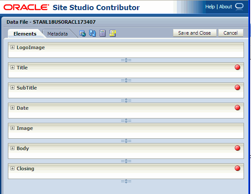Switch to the Metadata tab
This screenshot has width=251, height=194.
pos(57,34)
